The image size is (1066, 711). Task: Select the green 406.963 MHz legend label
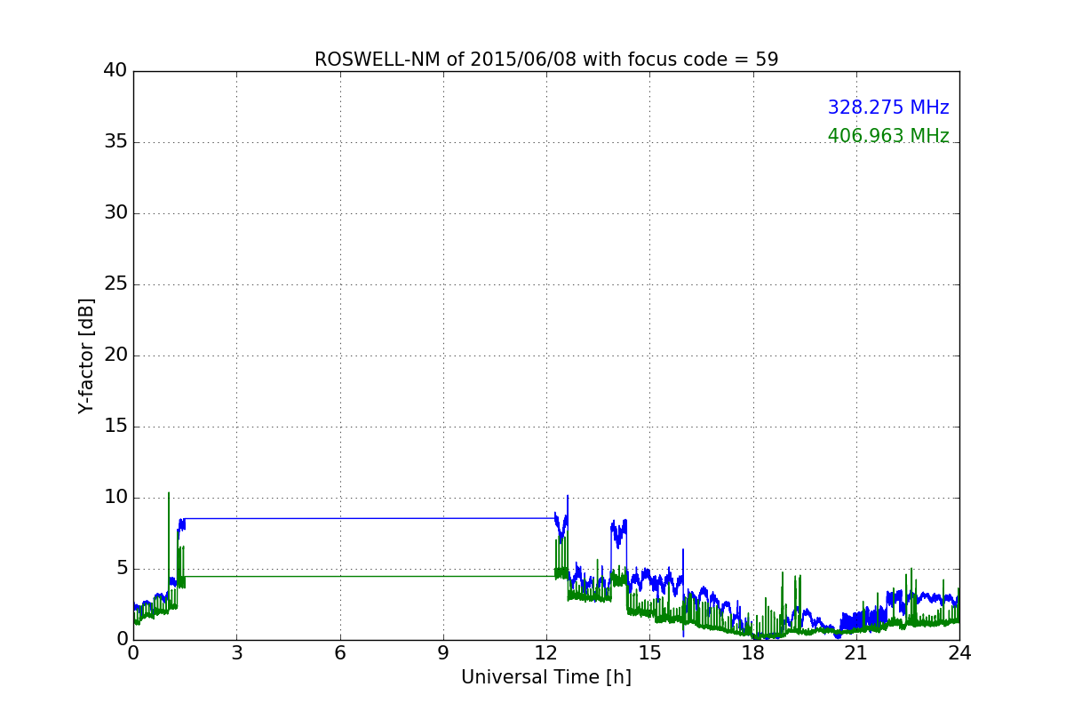tap(888, 136)
